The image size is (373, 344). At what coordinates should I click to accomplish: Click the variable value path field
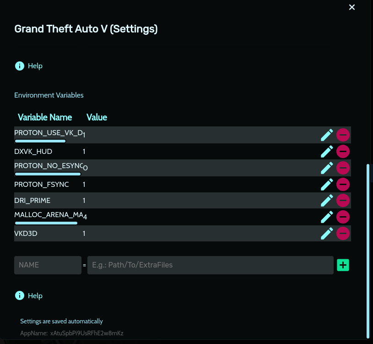(210, 265)
